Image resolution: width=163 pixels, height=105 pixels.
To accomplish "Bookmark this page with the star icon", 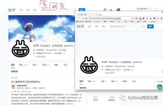I will [x=133, y=18].
